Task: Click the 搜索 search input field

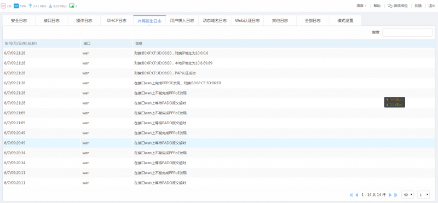Action: tap(407, 32)
